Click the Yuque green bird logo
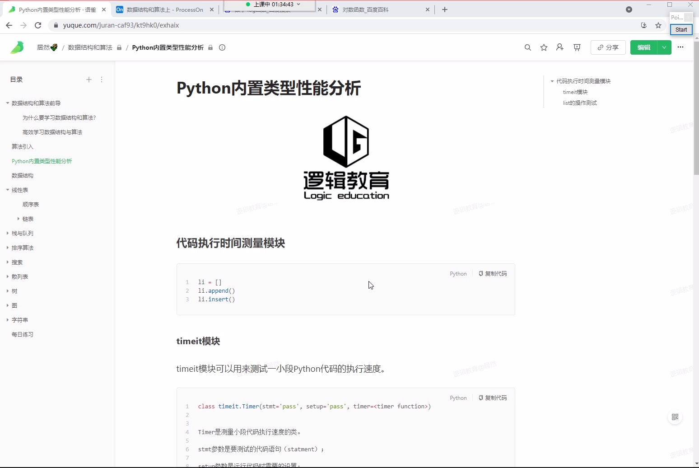The width and height of the screenshot is (699, 468). [17, 47]
